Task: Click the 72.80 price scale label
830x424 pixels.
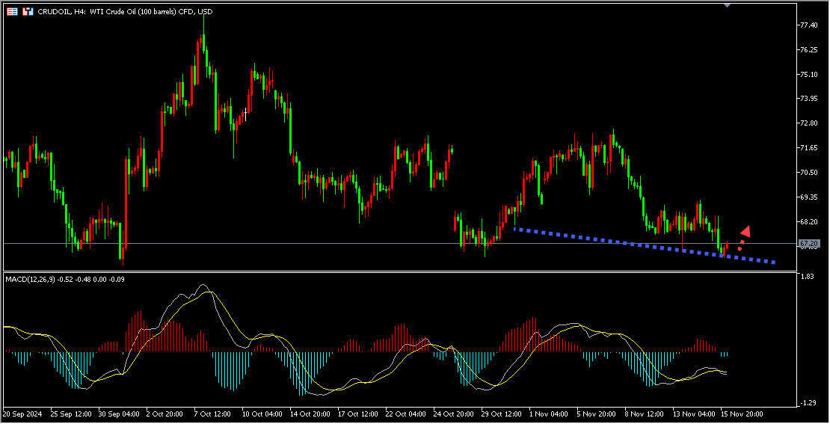Action: pos(808,123)
